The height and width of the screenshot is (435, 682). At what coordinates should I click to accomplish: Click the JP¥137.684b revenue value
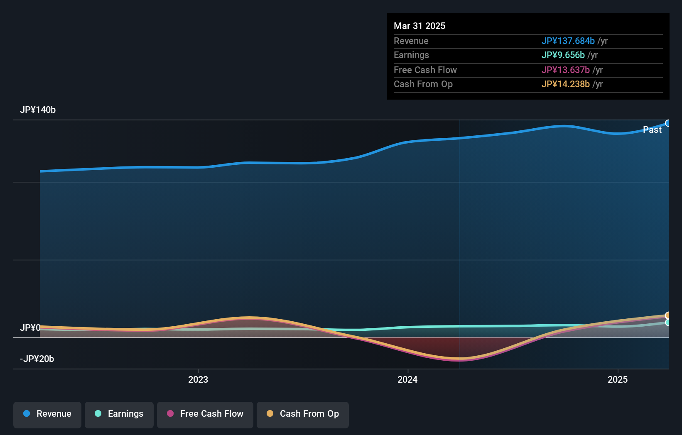click(x=568, y=41)
